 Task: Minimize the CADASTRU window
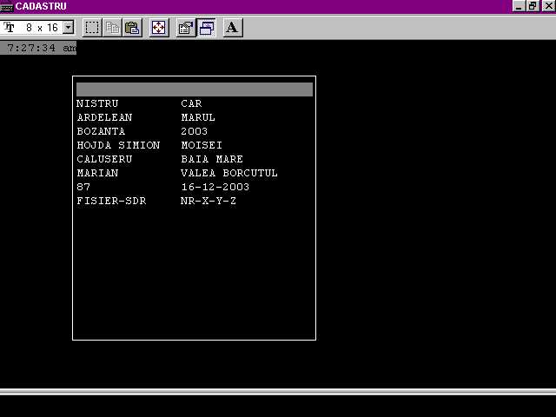coord(519,6)
